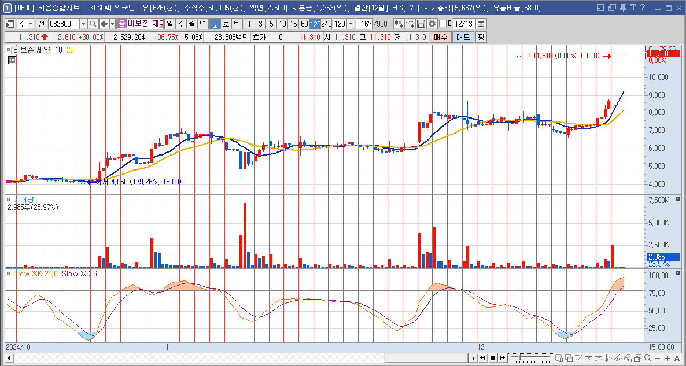
Task: Select the 60 minute interval button
Action: click(304, 24)
